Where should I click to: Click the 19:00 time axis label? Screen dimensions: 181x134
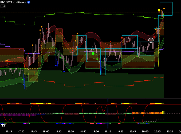click(95, 132)
